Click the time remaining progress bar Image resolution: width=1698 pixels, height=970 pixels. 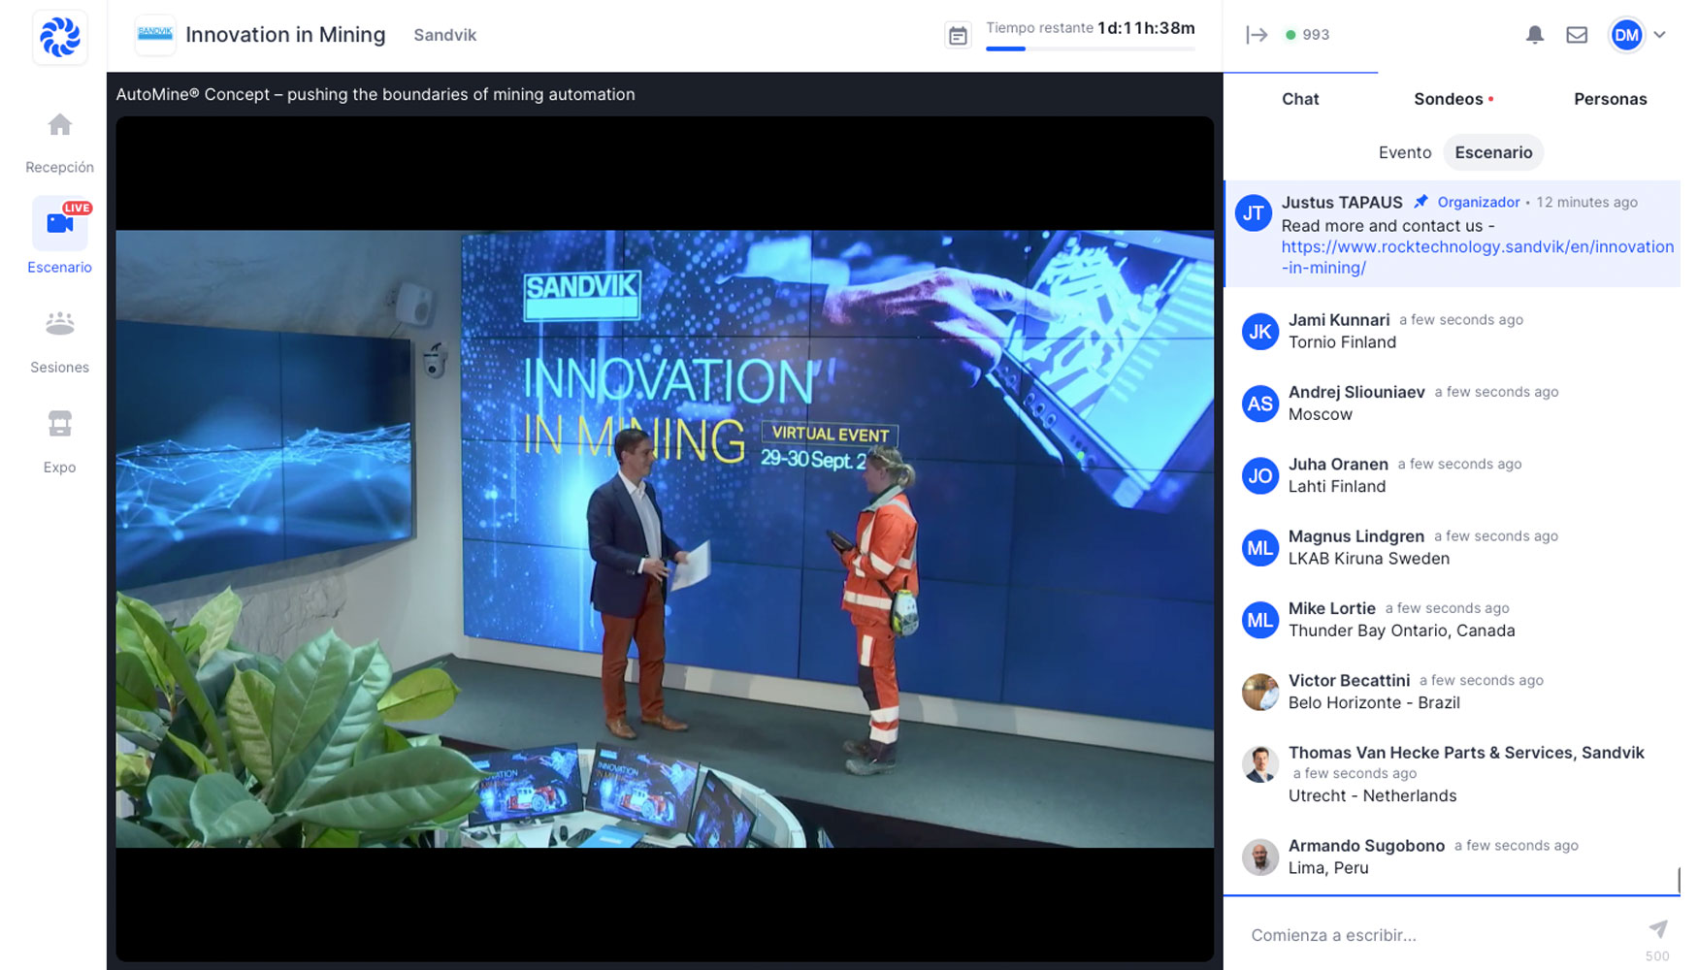point(1091,48)
